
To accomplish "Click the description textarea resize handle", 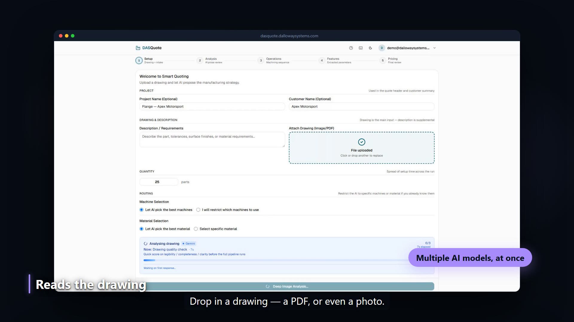I will [x=283, y=145].
